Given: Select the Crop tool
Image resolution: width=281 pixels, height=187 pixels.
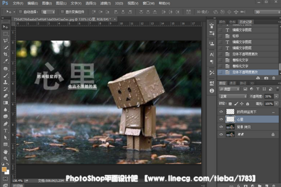Looking at the screenshot, I should (6, 54).
